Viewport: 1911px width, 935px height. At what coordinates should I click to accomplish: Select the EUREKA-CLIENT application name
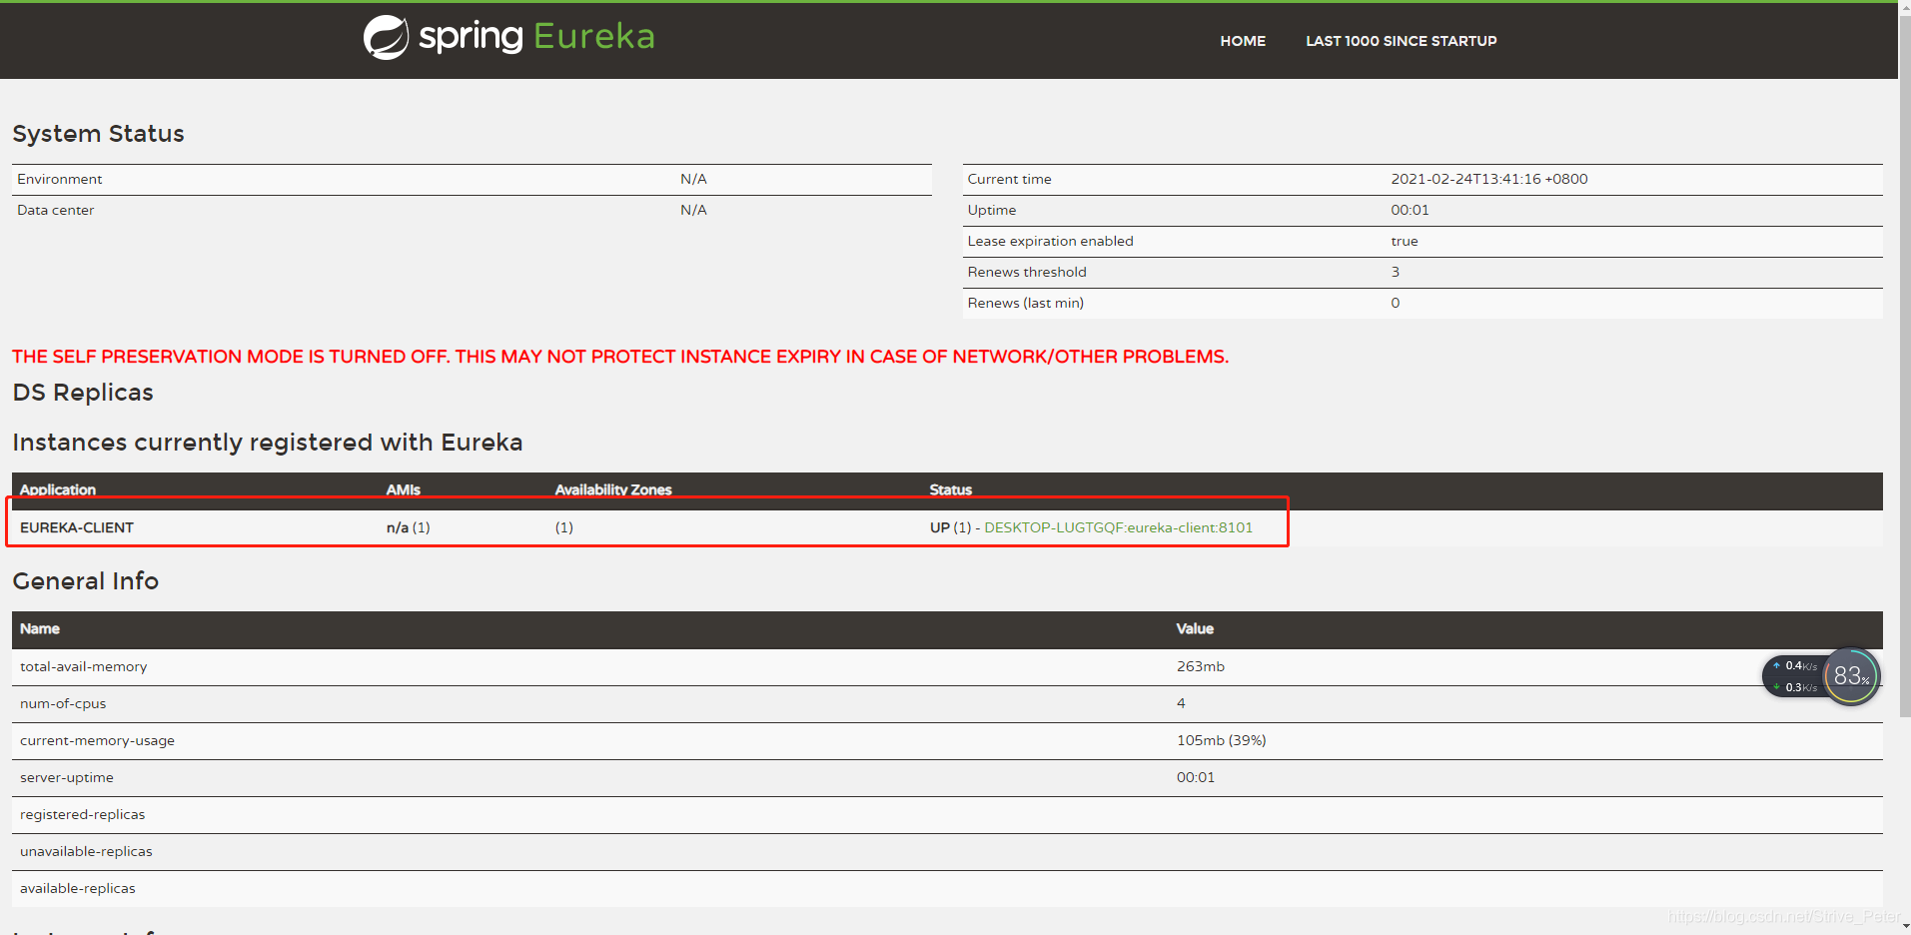(77, 527)
